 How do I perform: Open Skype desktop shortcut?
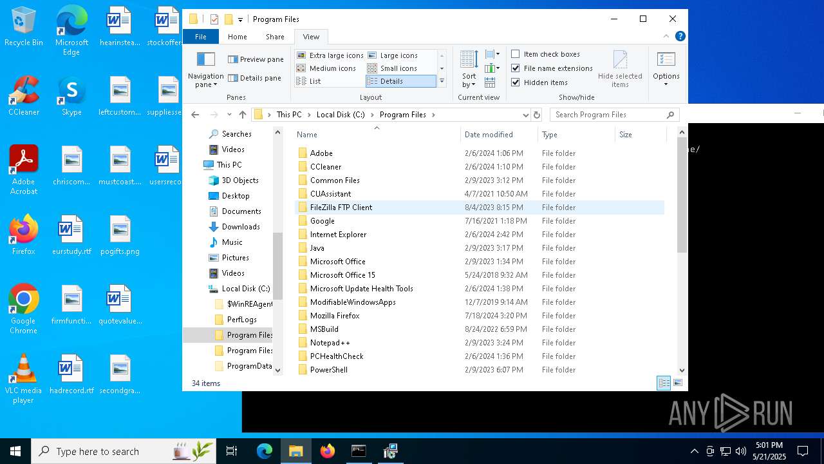pos(71,97)
